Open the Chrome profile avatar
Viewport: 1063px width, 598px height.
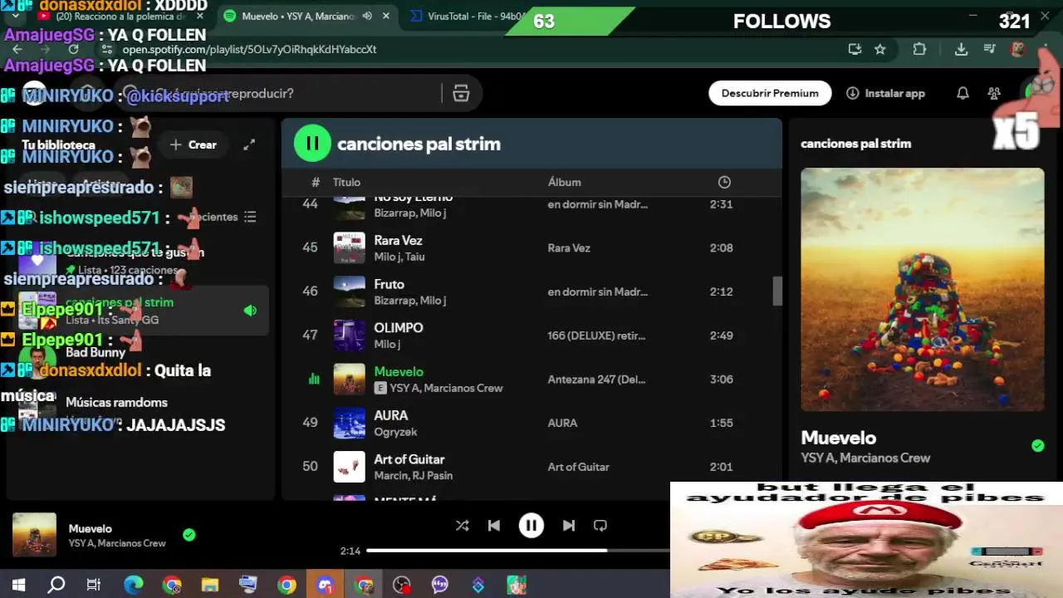click(1017, 49)
